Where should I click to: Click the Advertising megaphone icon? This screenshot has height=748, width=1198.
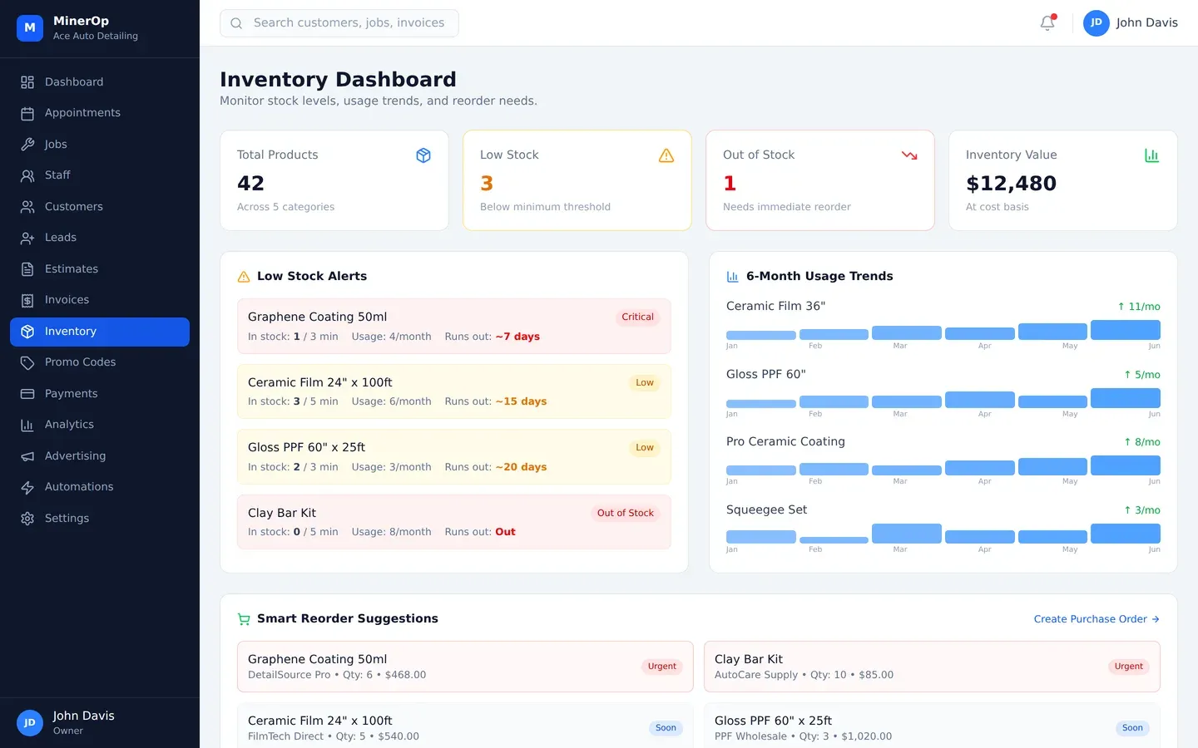point(27,456)
